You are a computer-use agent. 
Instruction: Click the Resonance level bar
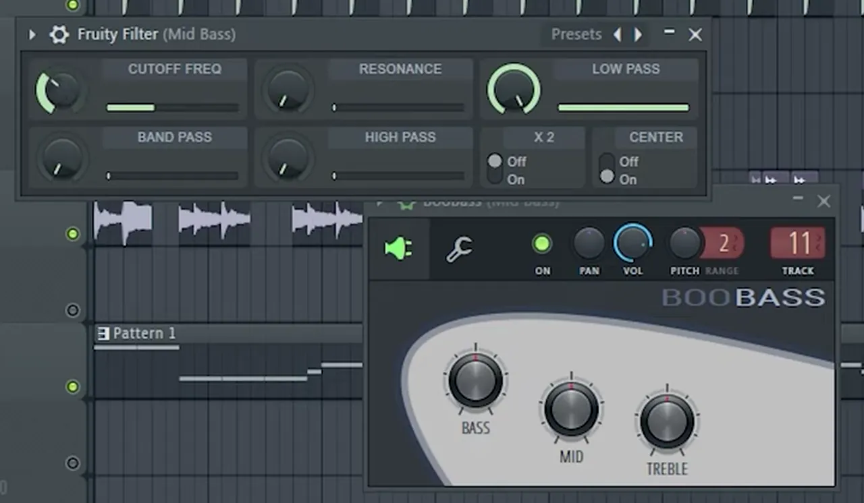click(398, 107)
